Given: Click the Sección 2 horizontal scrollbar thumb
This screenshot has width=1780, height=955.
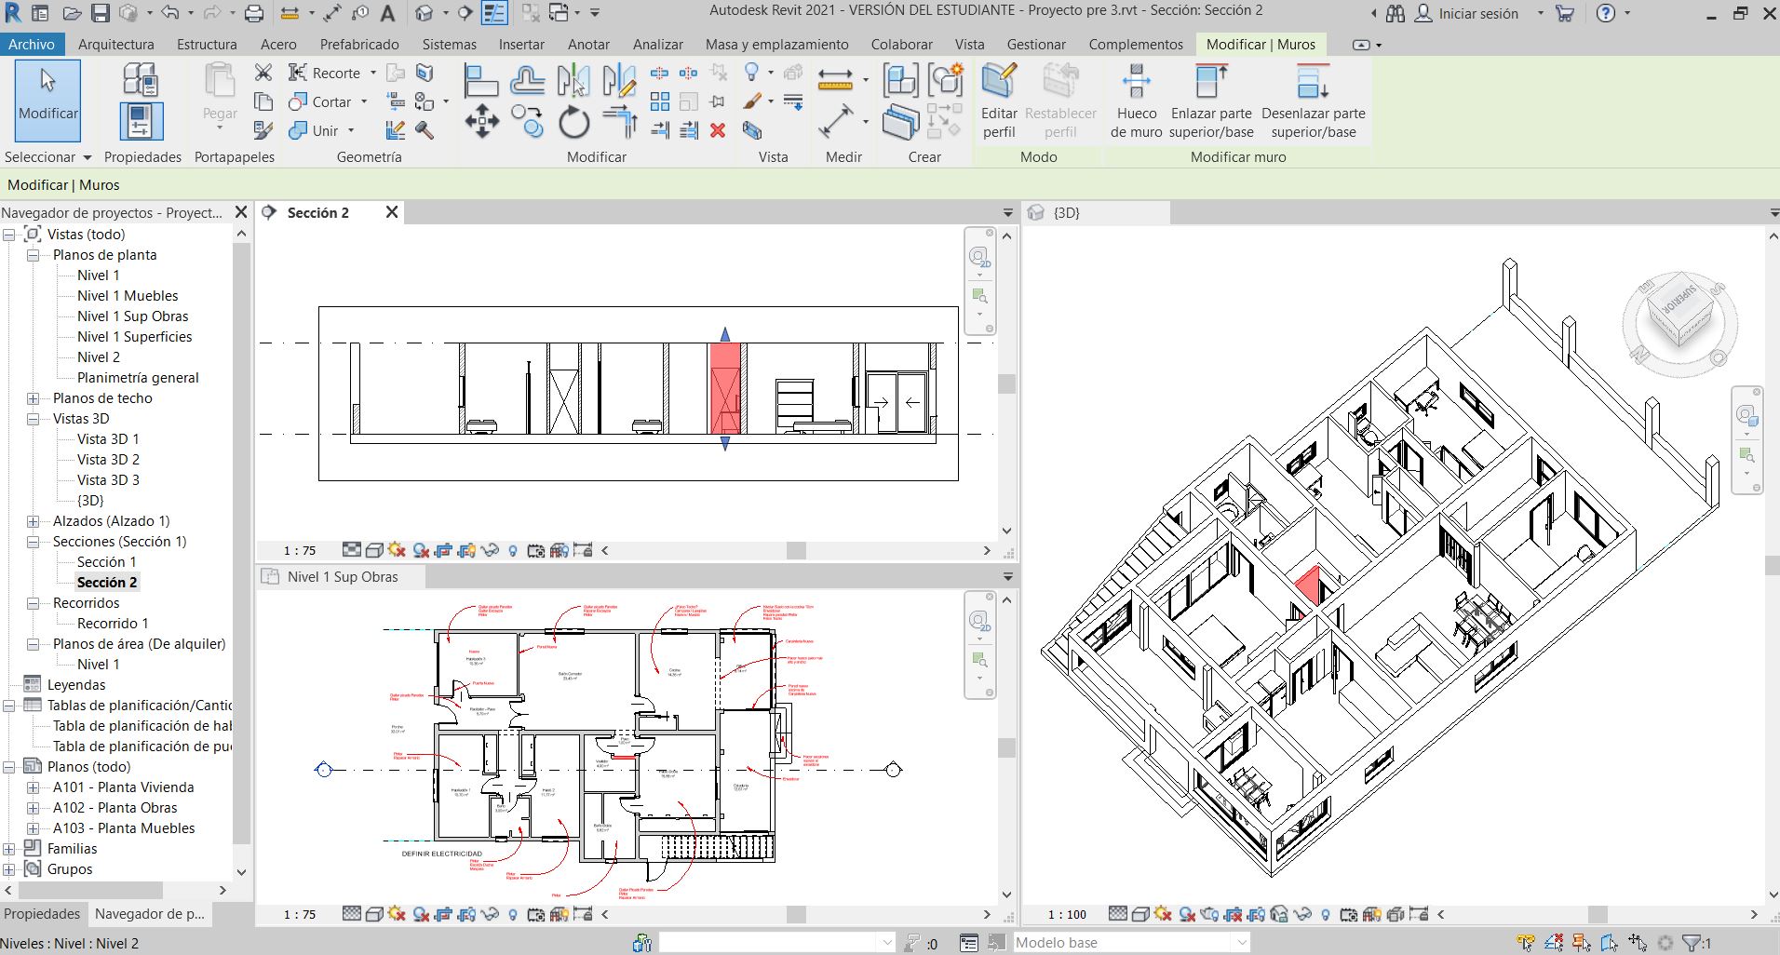Looking at the screenshot, I should pos(796,550).
